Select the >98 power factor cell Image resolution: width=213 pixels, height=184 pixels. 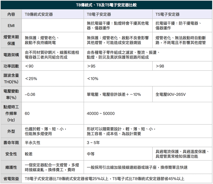(160, 66)
